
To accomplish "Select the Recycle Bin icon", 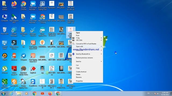I will (x=5, y=31).
